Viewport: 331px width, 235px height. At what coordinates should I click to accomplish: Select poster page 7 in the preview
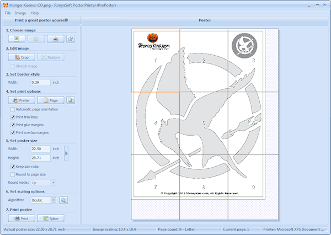click(x=156, y=187)
